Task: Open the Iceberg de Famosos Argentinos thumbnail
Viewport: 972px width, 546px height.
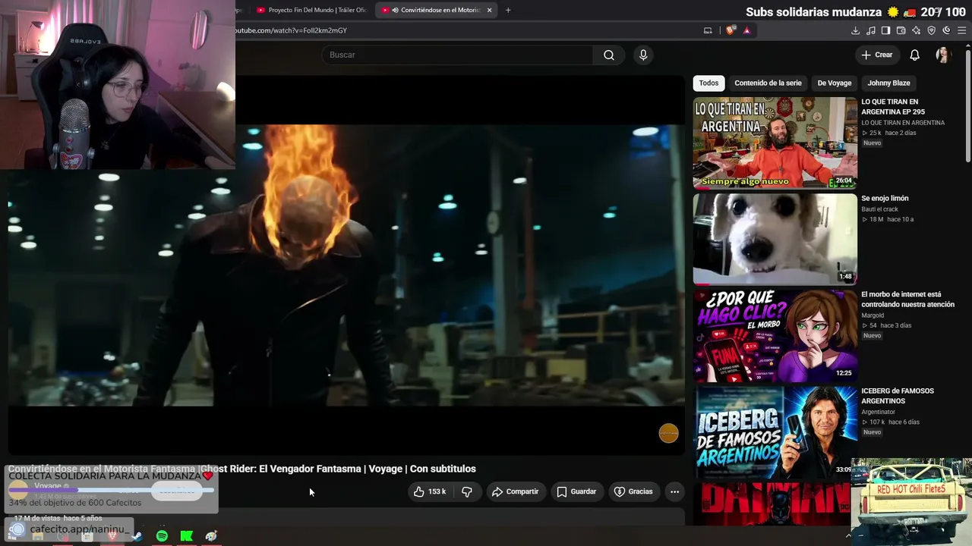Action: coord(775,431)
